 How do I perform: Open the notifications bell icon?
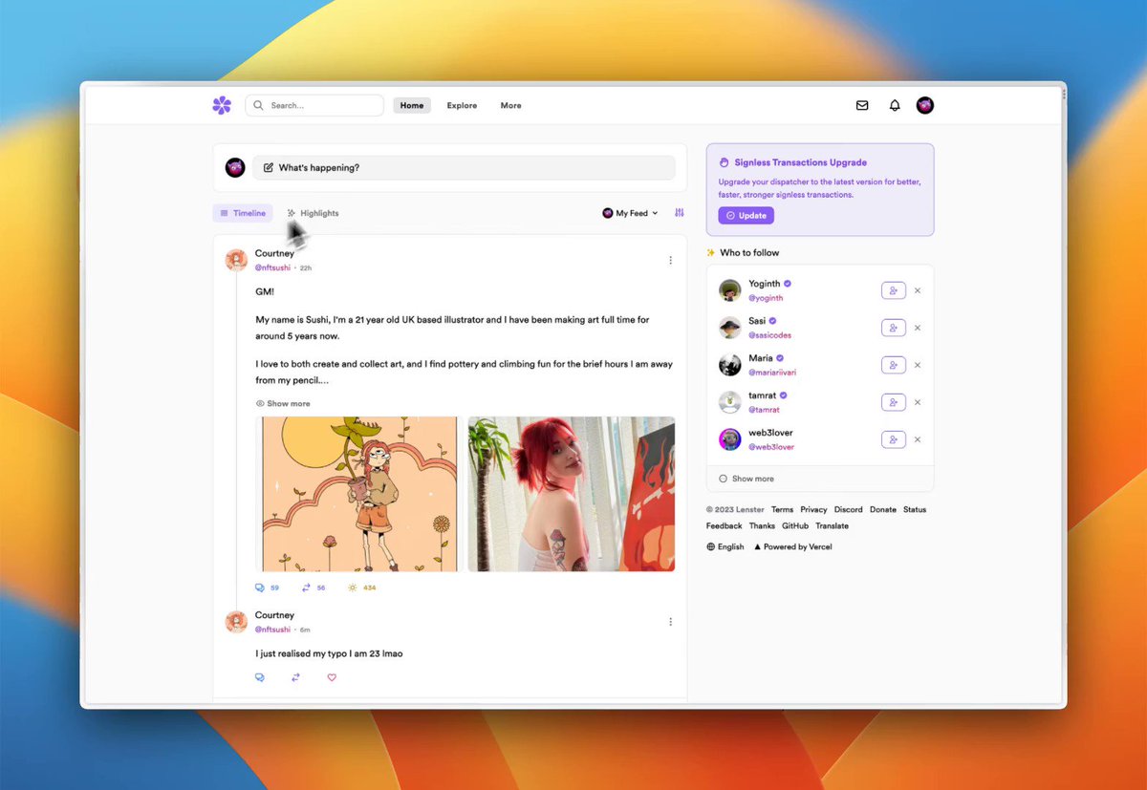[895, 105]
